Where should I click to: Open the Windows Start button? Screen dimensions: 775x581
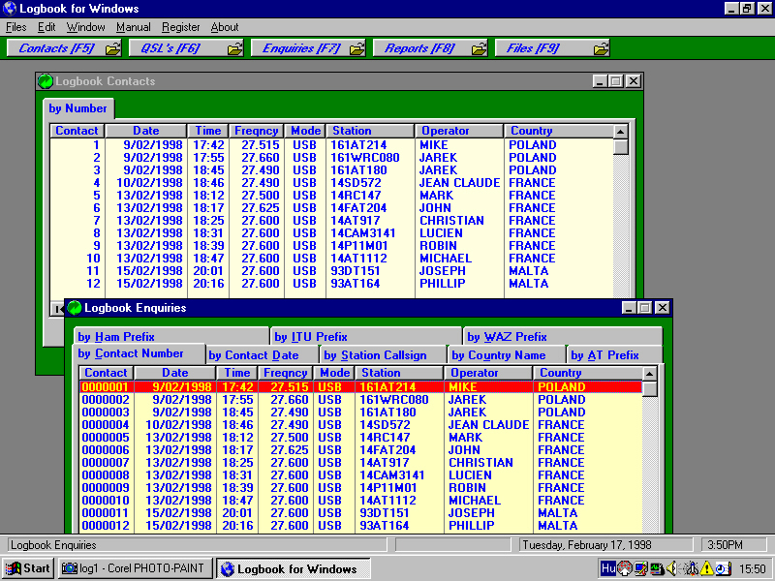[28, 568]
